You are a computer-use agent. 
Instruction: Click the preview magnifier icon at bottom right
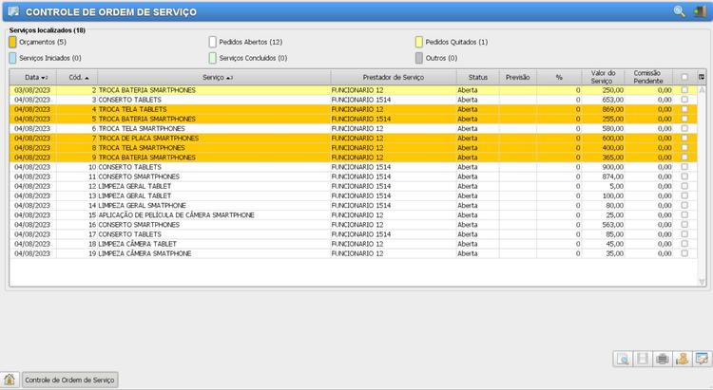[x=623, y=359]
